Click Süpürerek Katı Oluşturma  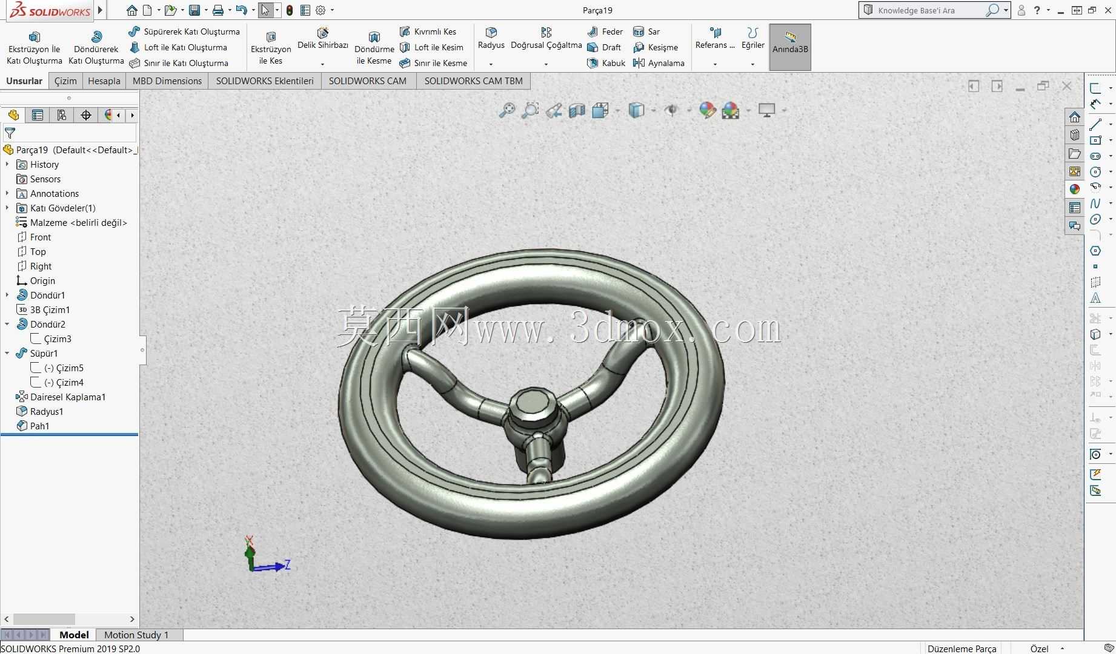click(185, 31)
